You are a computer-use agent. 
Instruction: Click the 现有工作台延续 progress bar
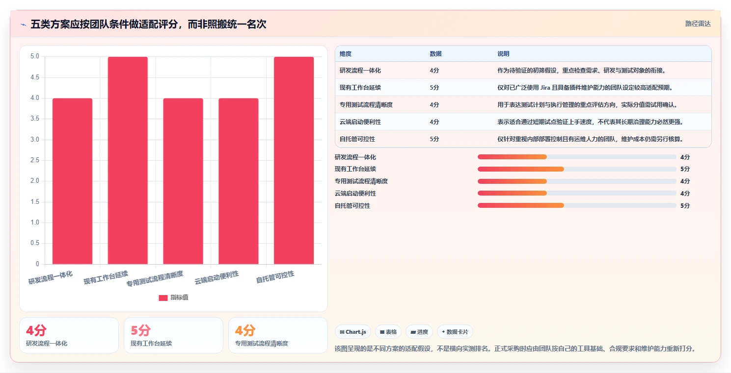point(577,169)
